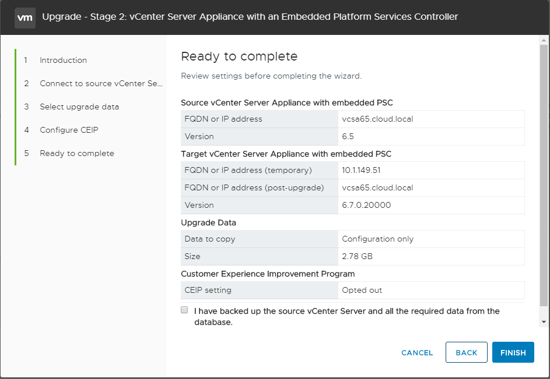
Task: Click the post-upgrade FQDN value vcsa65.cloud.local
Action: pyautogui.click(x=377, y=187)
